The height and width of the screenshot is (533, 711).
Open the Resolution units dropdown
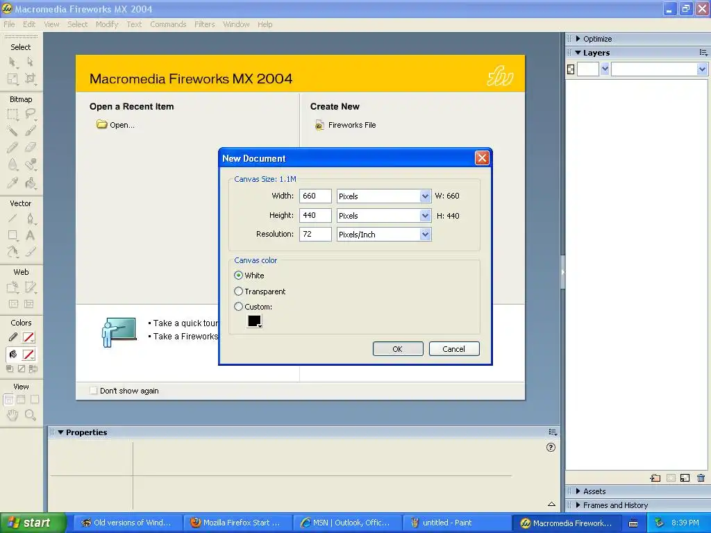[x=425, y=235]
